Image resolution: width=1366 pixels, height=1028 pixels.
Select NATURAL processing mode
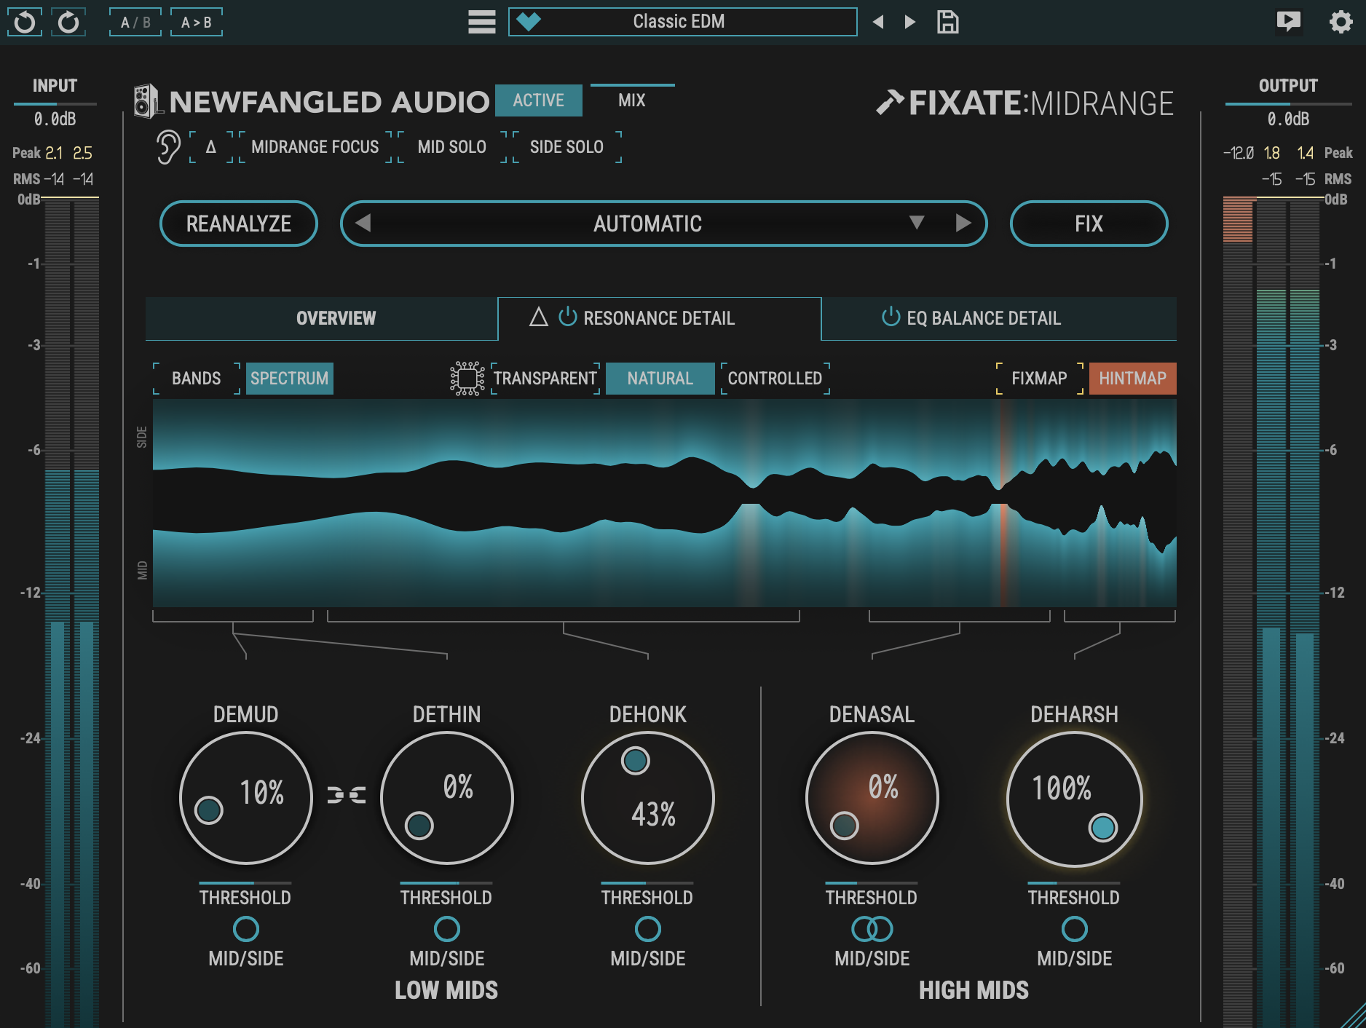[660, 379]
